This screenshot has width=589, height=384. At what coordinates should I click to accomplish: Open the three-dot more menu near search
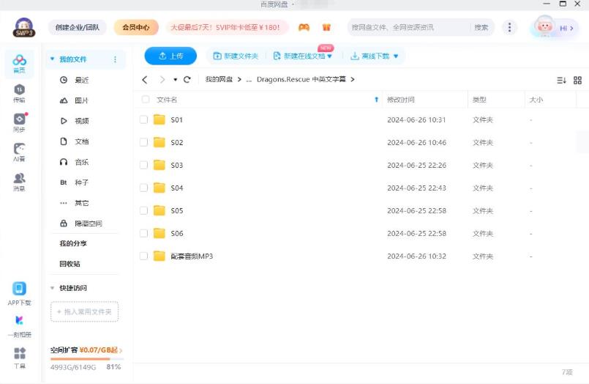coord(509,27)
